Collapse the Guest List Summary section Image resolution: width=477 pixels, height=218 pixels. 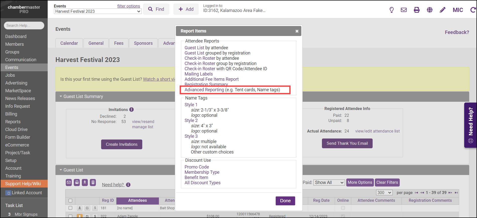pyautogui.click(x=61, y=96)
